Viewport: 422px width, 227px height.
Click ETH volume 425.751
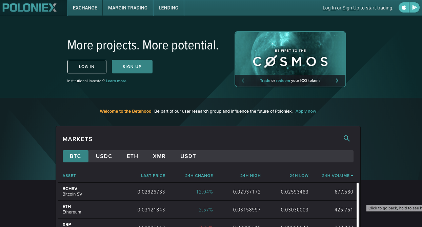click(x=344, y=210)
